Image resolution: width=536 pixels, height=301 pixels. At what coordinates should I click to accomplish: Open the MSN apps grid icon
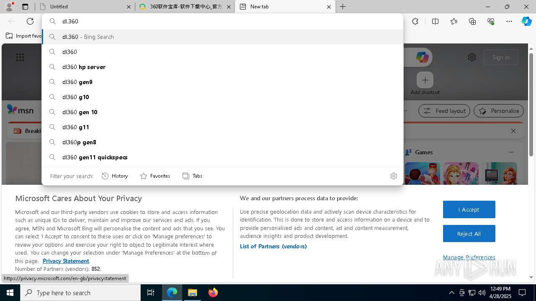(20, 57)
